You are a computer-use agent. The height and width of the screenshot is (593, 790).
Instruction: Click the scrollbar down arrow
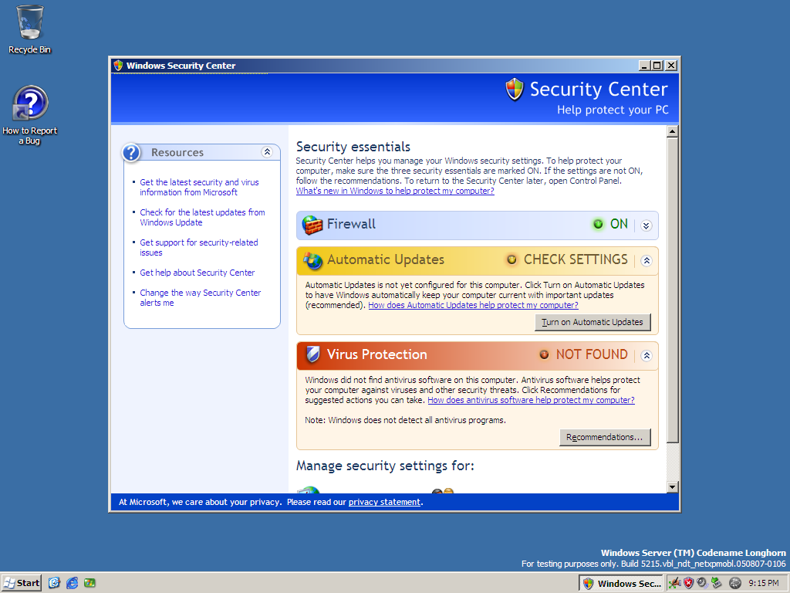(672, 486)
